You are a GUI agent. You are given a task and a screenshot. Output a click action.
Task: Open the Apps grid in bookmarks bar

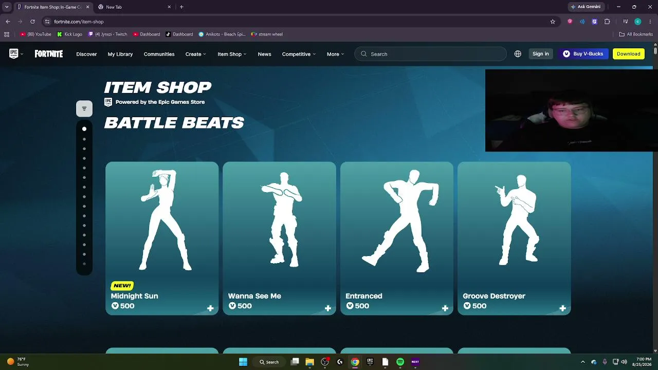7,34
